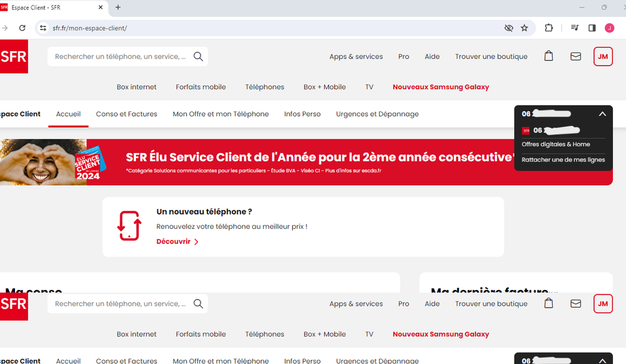Collapse the phone line selector chevron
The width and height of the screenshot is (626, 364).
(602, 114)
